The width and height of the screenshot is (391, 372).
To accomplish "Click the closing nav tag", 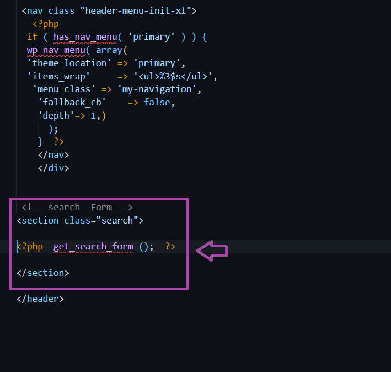I will coord(53,155).
